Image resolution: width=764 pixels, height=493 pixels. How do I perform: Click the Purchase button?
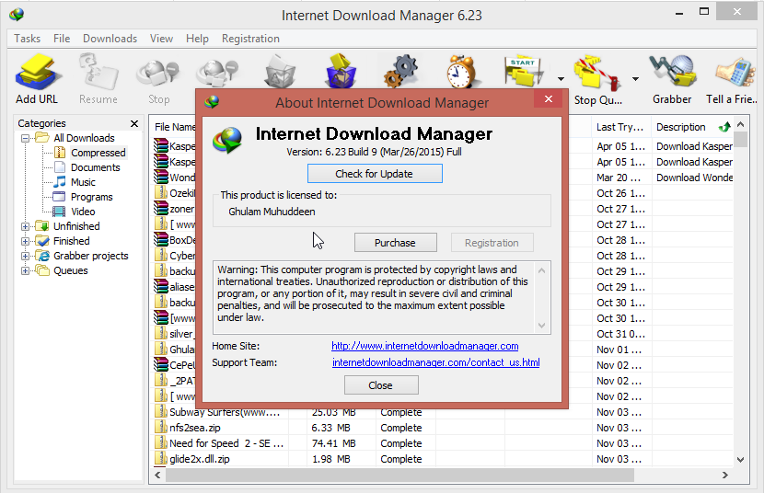coord(395,243)
